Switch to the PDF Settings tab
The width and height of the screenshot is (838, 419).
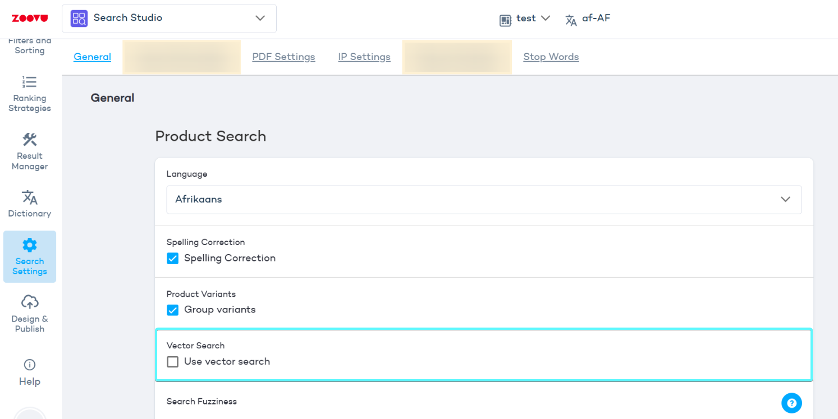coord(283,57)
